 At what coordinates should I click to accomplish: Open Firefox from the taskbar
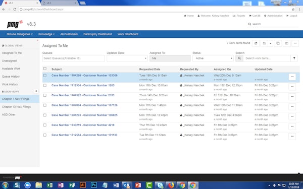[171, 185]
